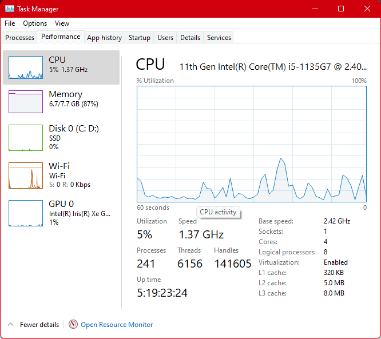
Task: Click the Speed 1.37 GHz value
Action: pos(201,234)
